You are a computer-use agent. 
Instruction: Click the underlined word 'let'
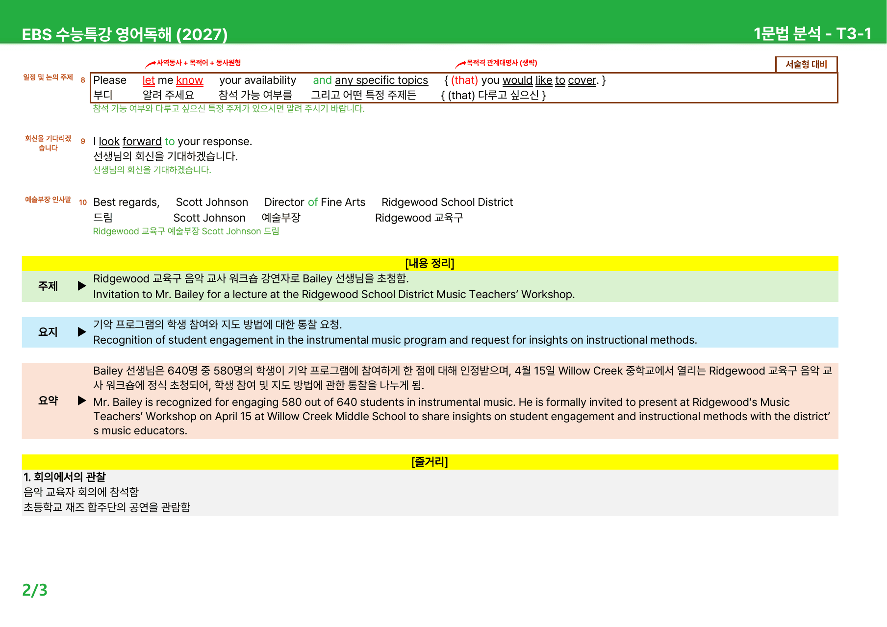click(149, 80)
